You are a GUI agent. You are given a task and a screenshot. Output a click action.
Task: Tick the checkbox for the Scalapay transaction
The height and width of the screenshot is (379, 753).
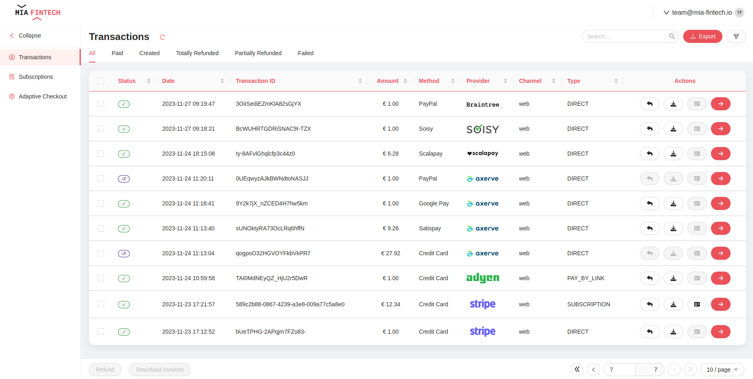101,154
